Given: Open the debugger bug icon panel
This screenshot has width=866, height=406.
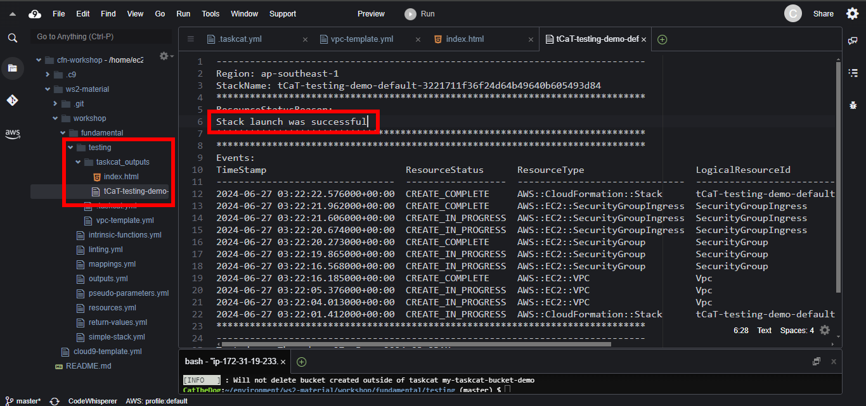Looking at the screenshot, I should pyautogui.click(x=853, y=105).
